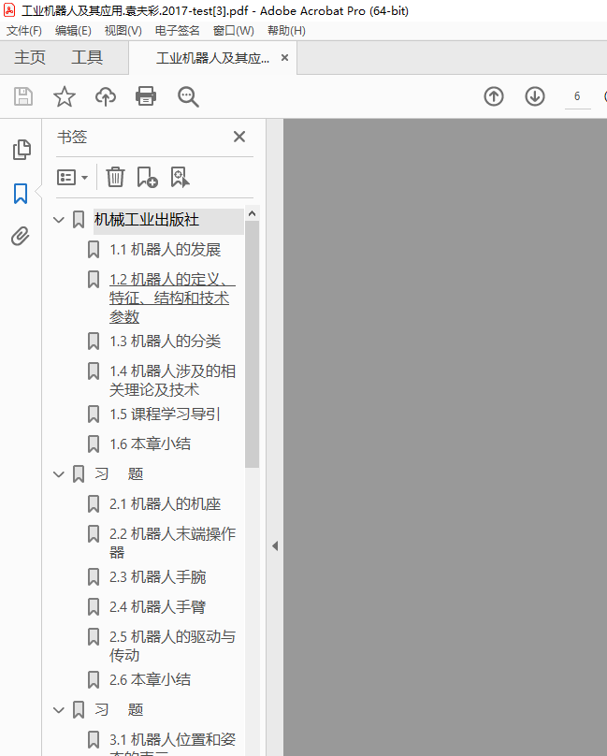Click the scroll-up arrow of bookmarks list
607x756 pixels.
tap(252, 213)
